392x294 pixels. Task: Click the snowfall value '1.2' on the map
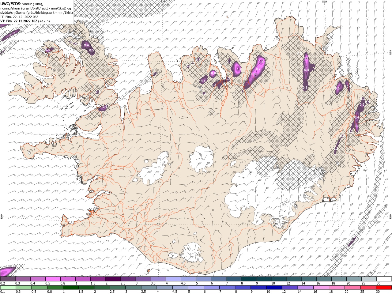click(261, 61)
